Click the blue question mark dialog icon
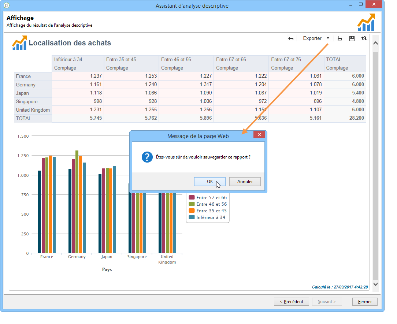This screenshot has width=397, height=324. pos(147,157)
